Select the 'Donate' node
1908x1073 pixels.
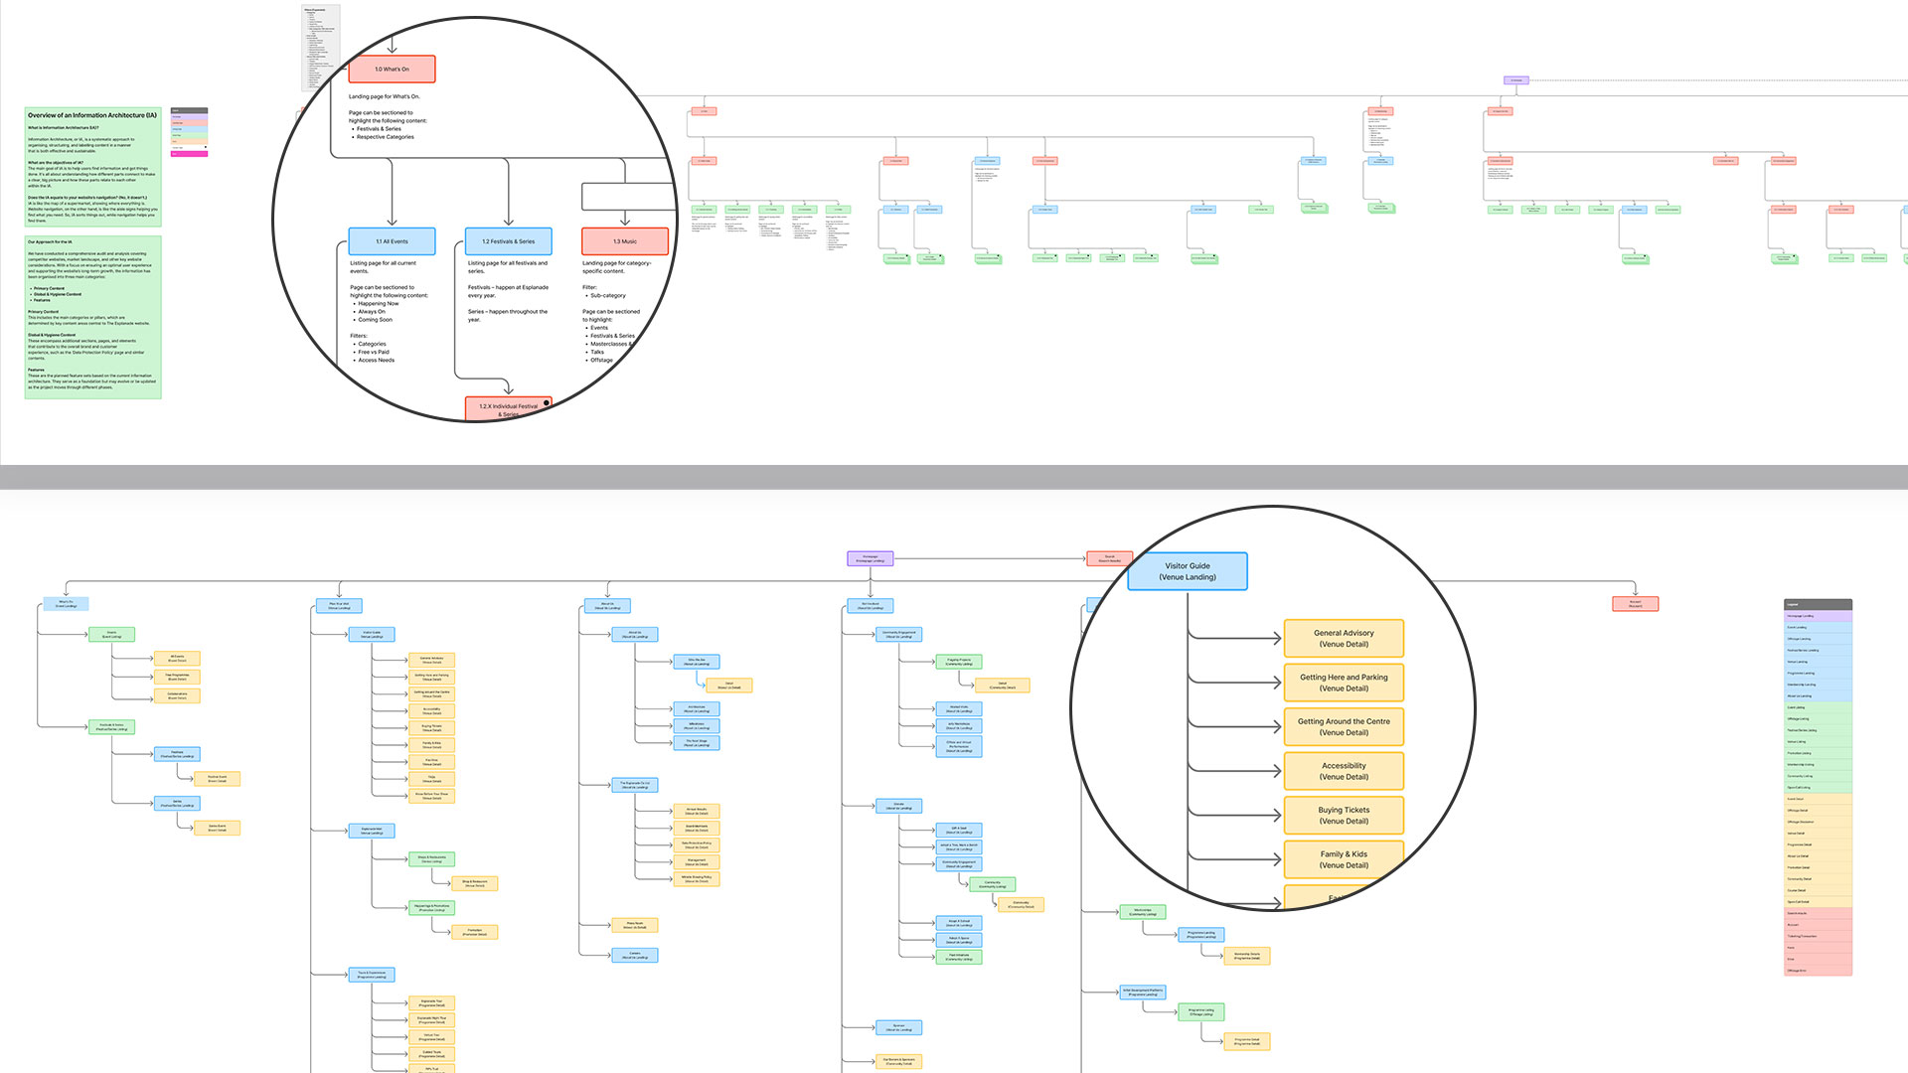898,806
